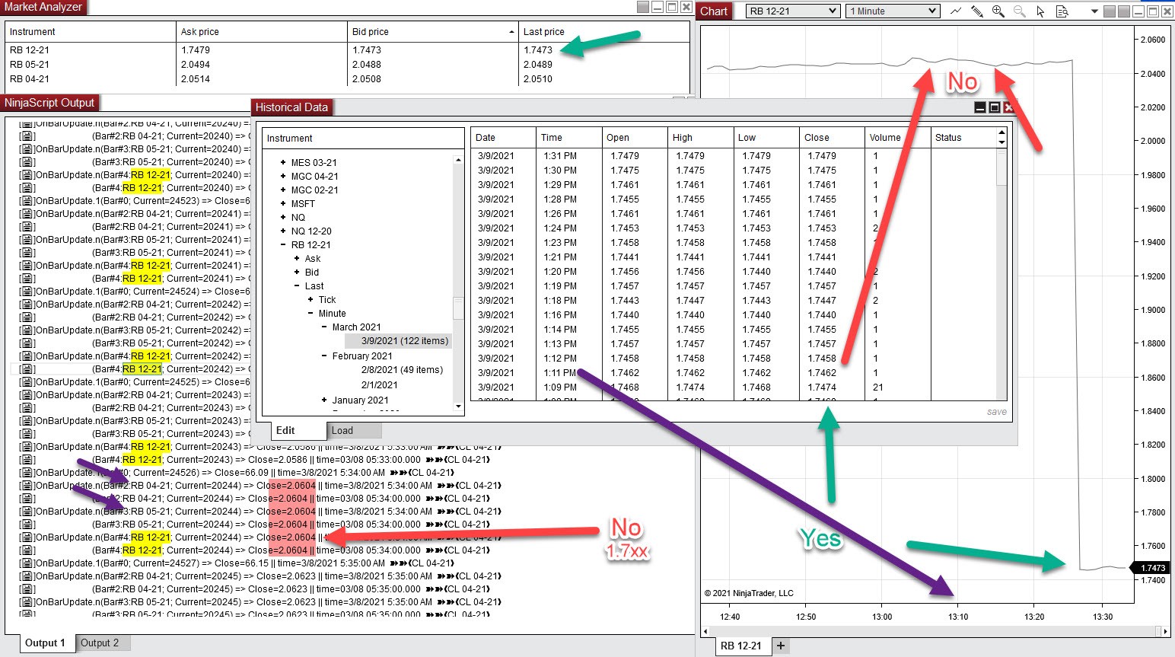Viewport: 1175px width, 657px height.
Task: Open the 1 Minute interval selector in Chart
Action: click(x=893, y=11)
